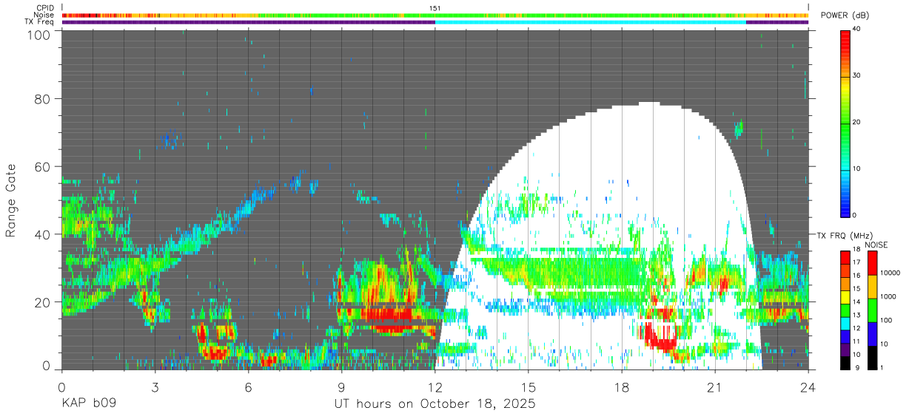Click the 9 tick on UT hours axis
Image resolution: width=909 pixels, height=419 pixels.
tap(342, 387)
